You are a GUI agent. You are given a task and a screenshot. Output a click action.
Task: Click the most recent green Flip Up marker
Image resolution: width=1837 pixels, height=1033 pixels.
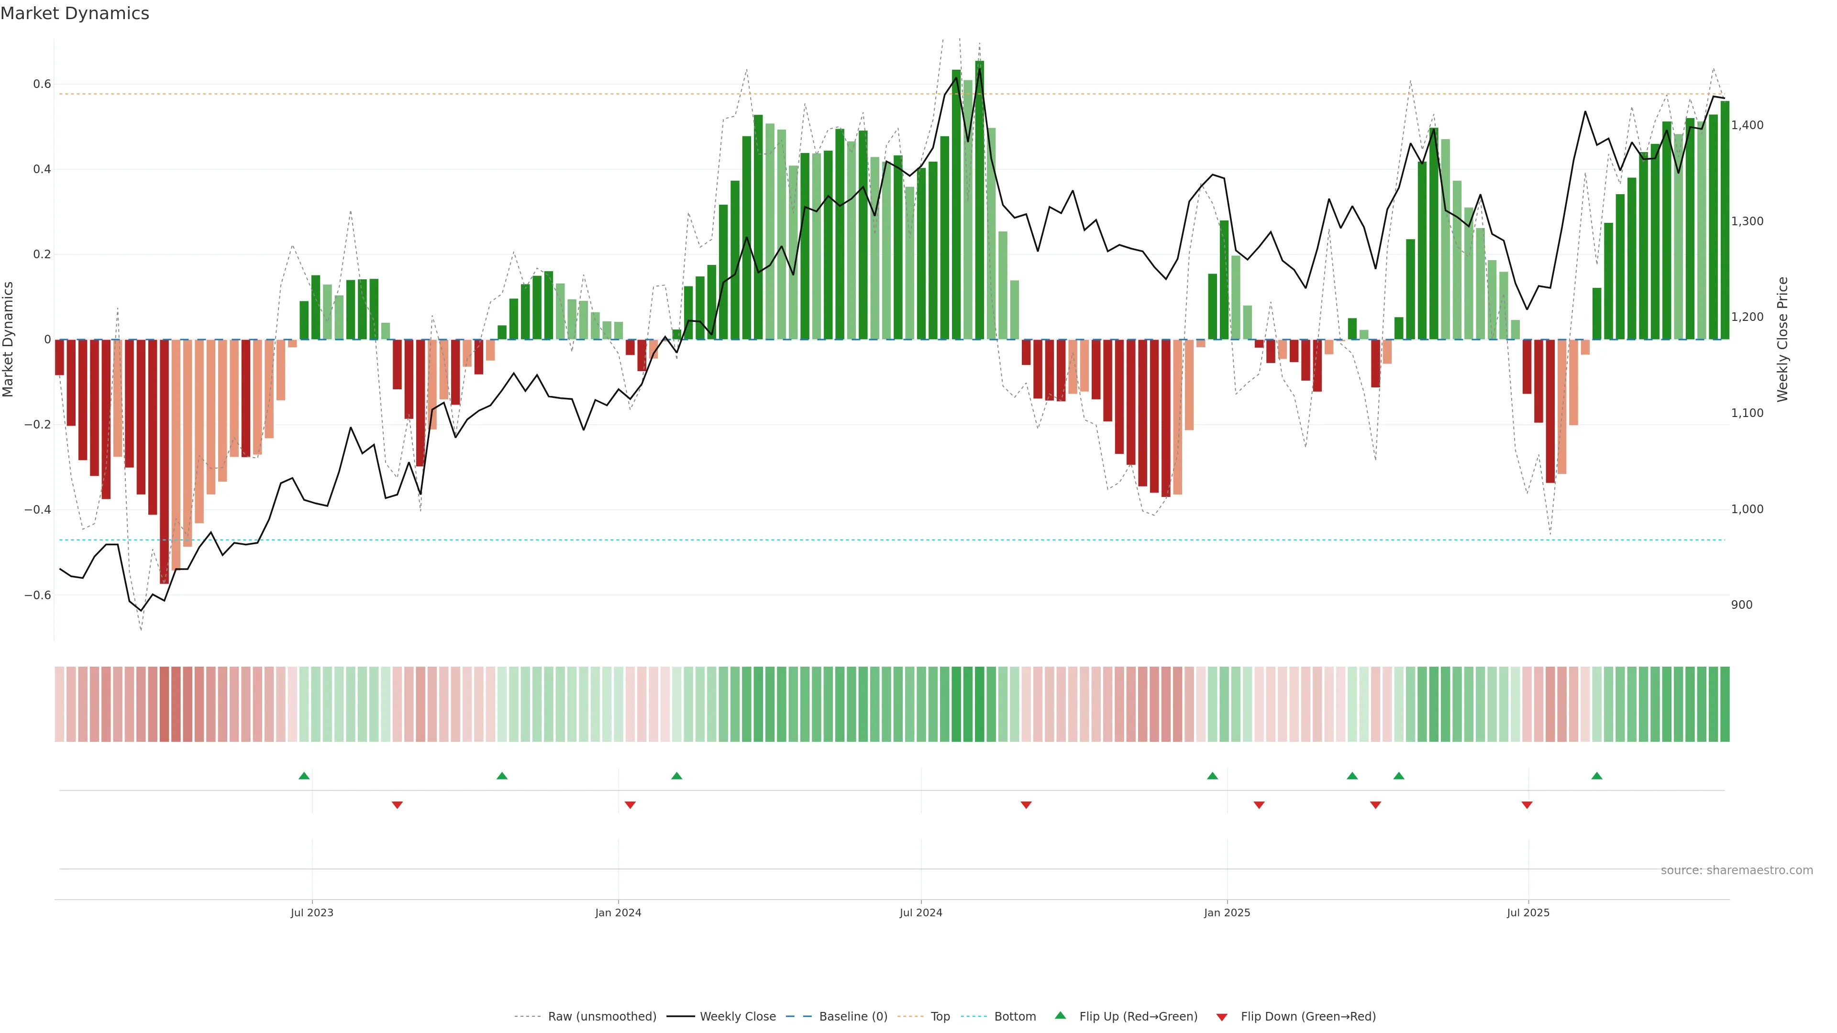(x=1597, y=776)
